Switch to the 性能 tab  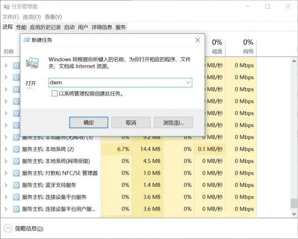click(21, 27)
